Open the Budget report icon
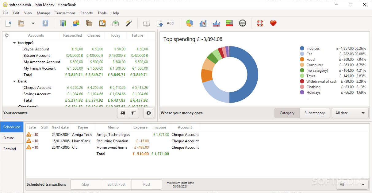The height and width of the screenshot is (193, 372). click(x=229, y=23)
